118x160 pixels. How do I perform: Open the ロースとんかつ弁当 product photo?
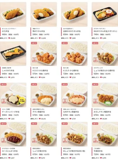coord(13,134)
